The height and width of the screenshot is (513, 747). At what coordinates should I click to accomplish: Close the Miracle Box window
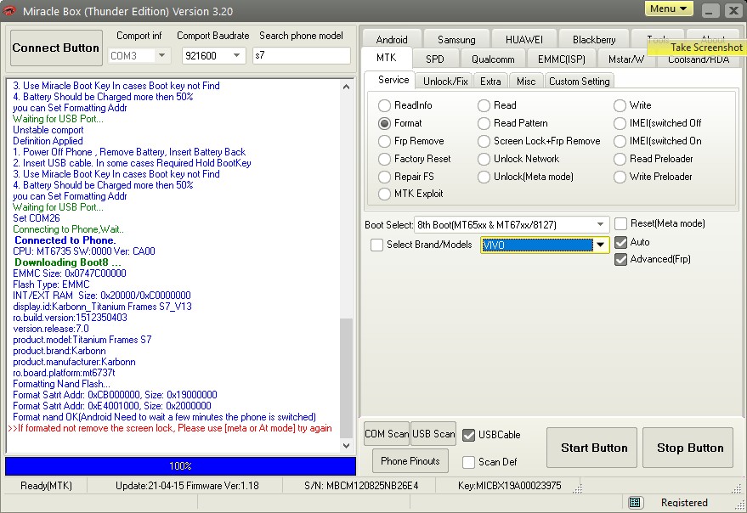(x=732, y=10)
